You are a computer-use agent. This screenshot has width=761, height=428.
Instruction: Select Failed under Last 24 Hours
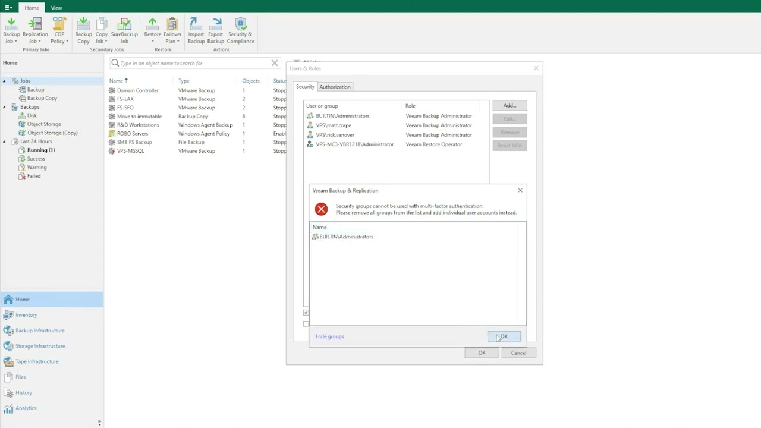pos(34,176)
